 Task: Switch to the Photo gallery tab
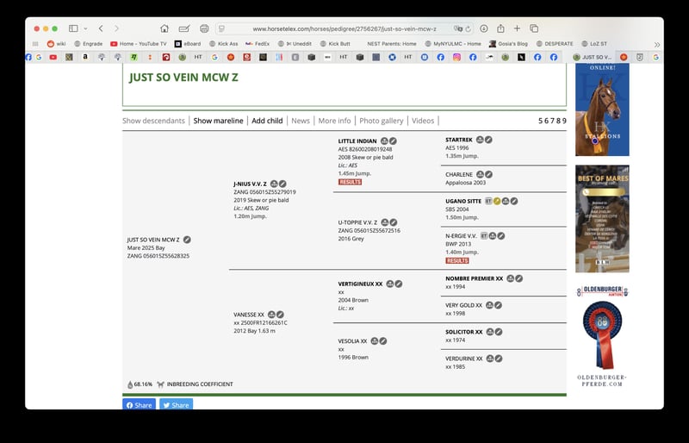click(381, 121)
